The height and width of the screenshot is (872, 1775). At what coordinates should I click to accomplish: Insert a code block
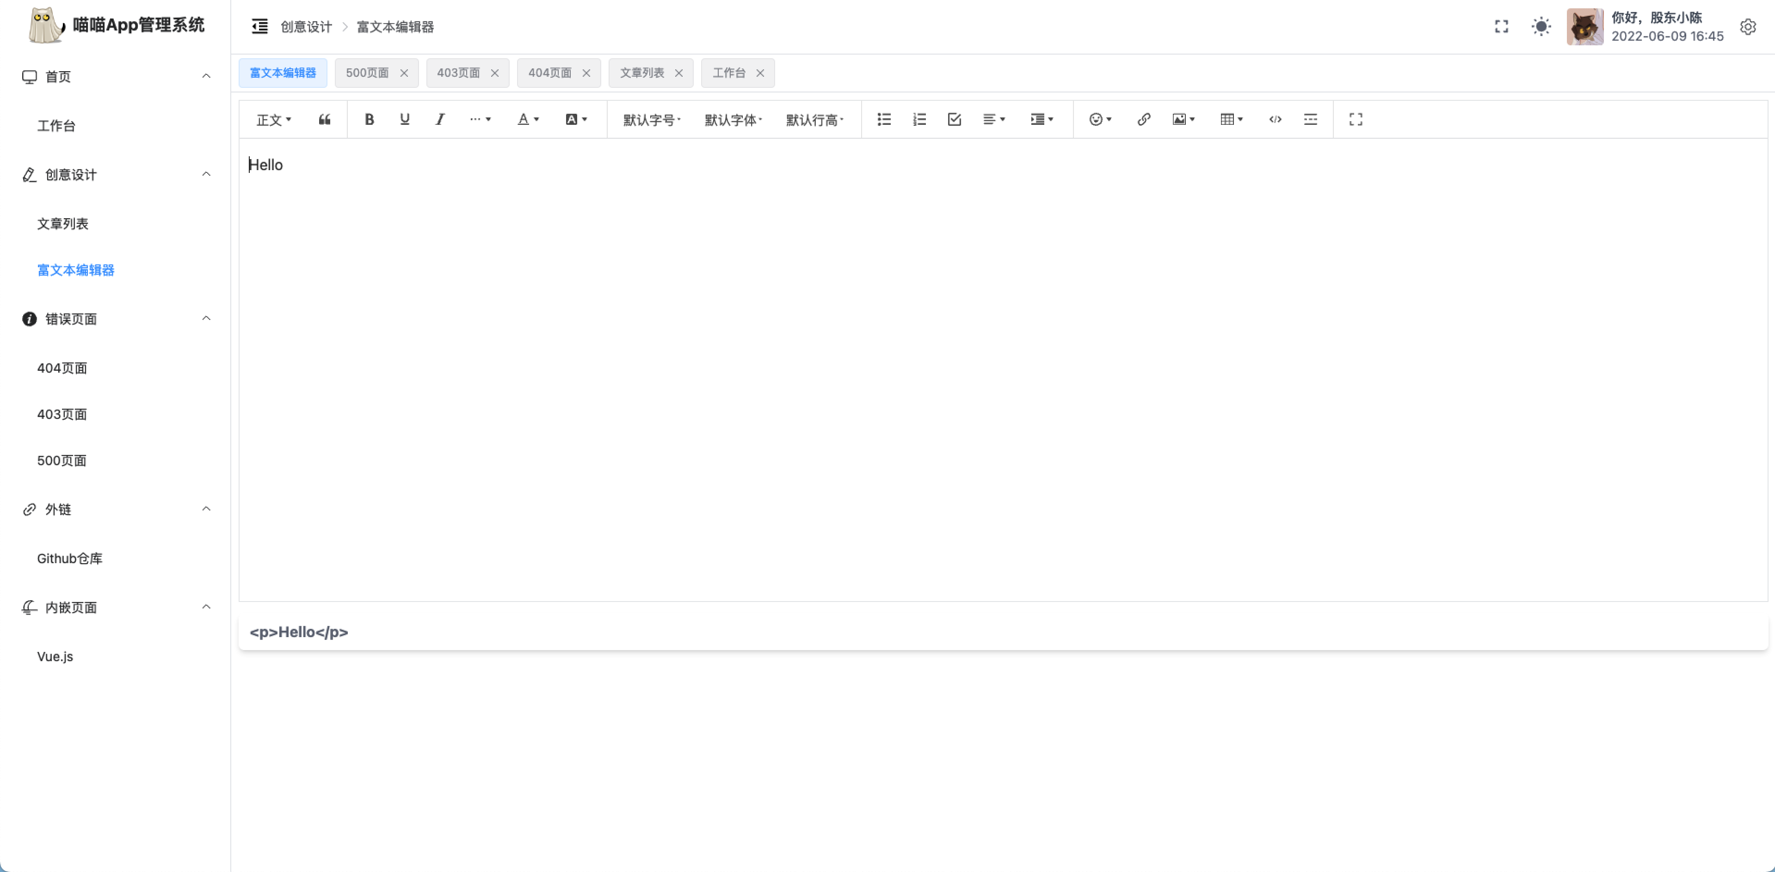click(x=1276, y=119)
